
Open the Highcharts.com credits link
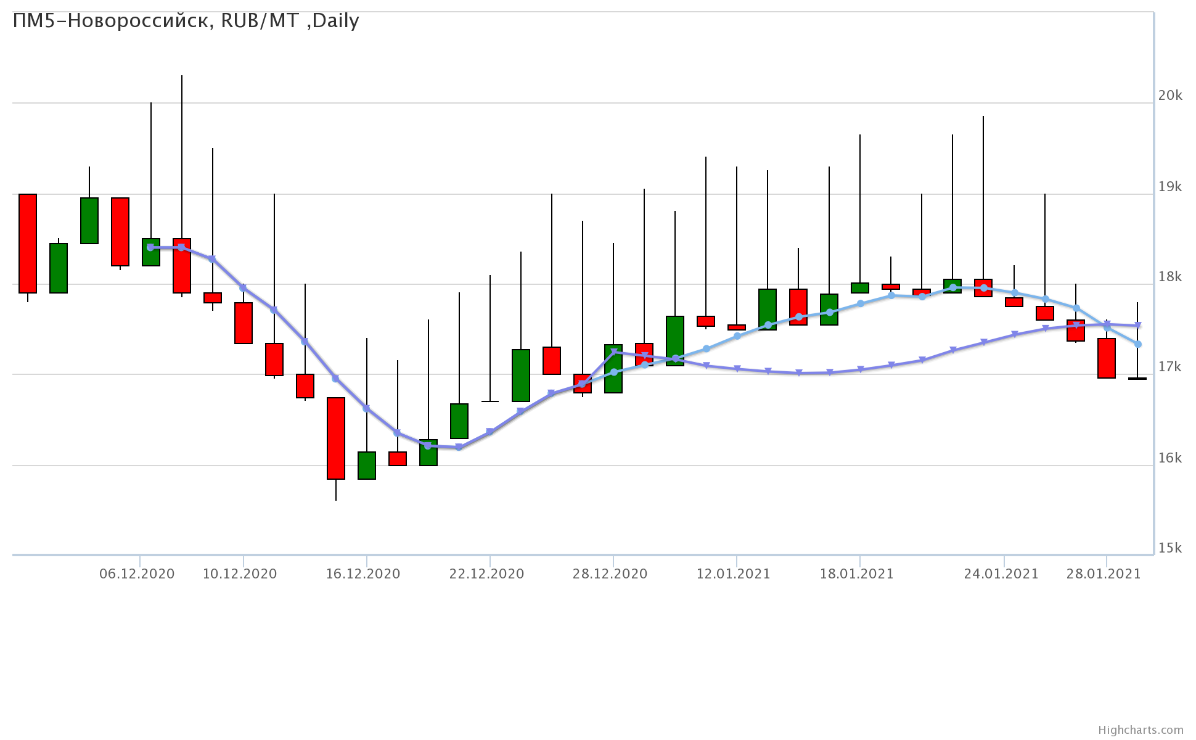[1141, 730]
